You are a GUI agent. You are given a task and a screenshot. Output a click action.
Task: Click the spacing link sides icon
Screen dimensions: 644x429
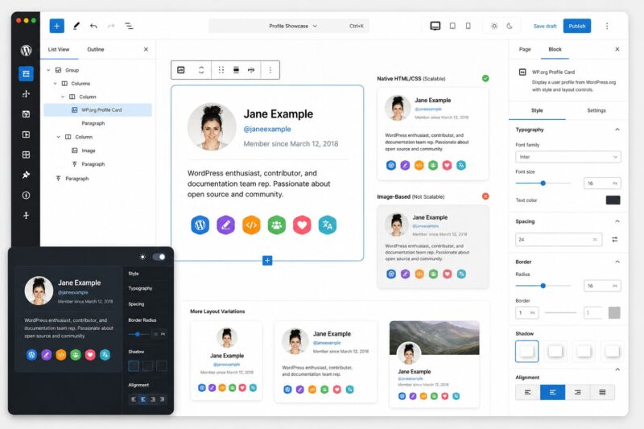click(614, 239)
